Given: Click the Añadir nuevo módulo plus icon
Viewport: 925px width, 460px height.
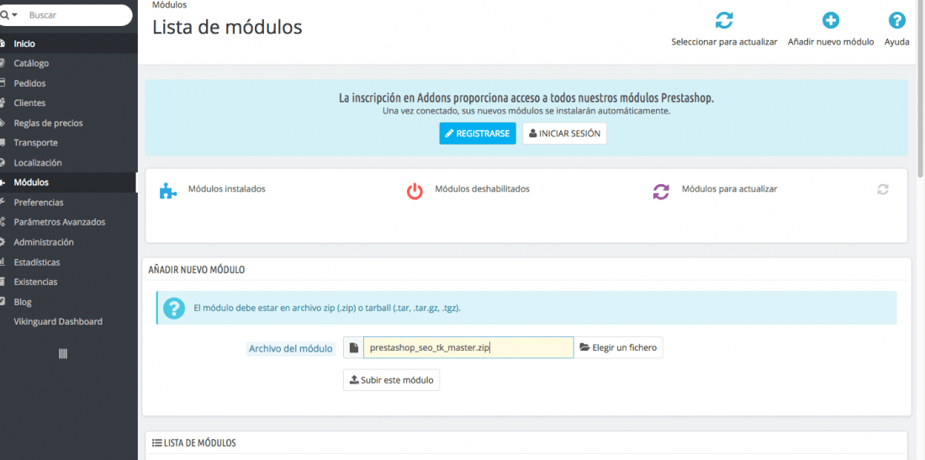Looking at the screenshot, I should coord(831,20).
